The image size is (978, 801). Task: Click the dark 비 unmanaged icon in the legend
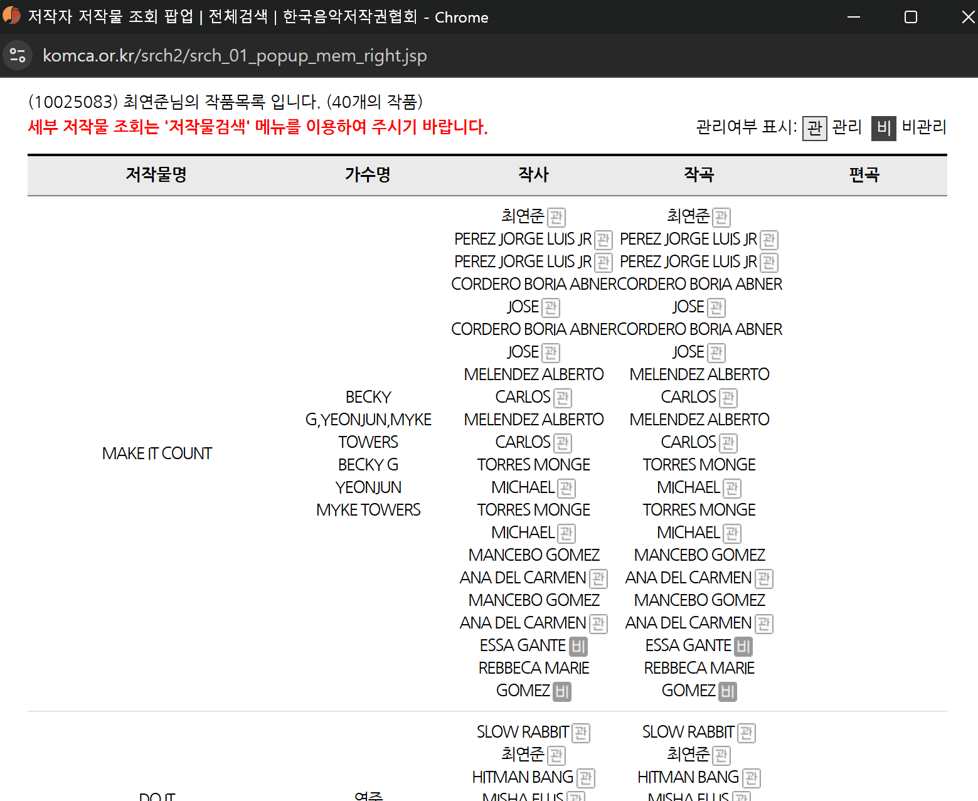coord(883,128)
